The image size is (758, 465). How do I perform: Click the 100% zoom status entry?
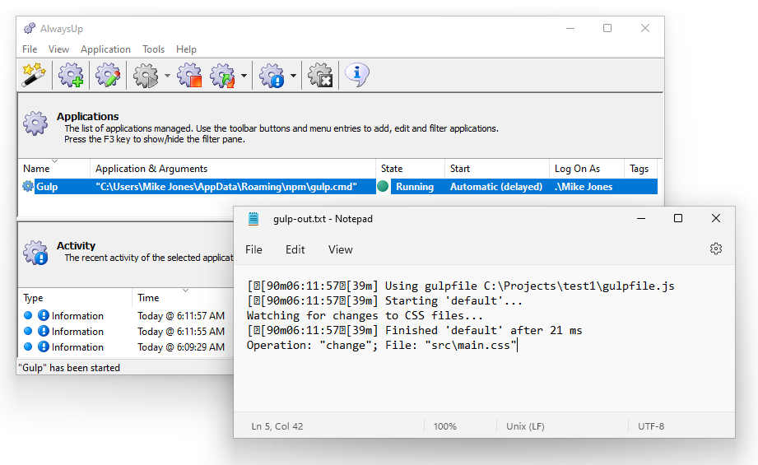tap(444, 426)
